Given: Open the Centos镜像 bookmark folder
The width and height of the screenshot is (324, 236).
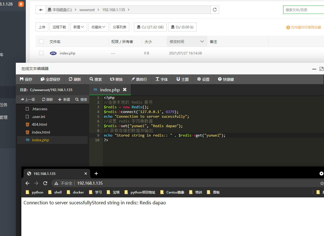Looking at the screenshot, I should tap(172, 192).
